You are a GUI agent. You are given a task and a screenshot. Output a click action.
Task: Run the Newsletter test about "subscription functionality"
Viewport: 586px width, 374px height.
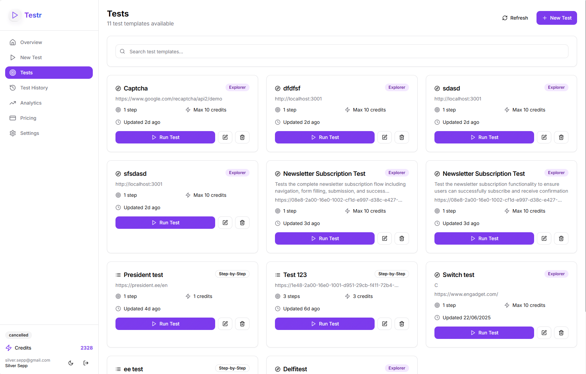pos(484,238)
